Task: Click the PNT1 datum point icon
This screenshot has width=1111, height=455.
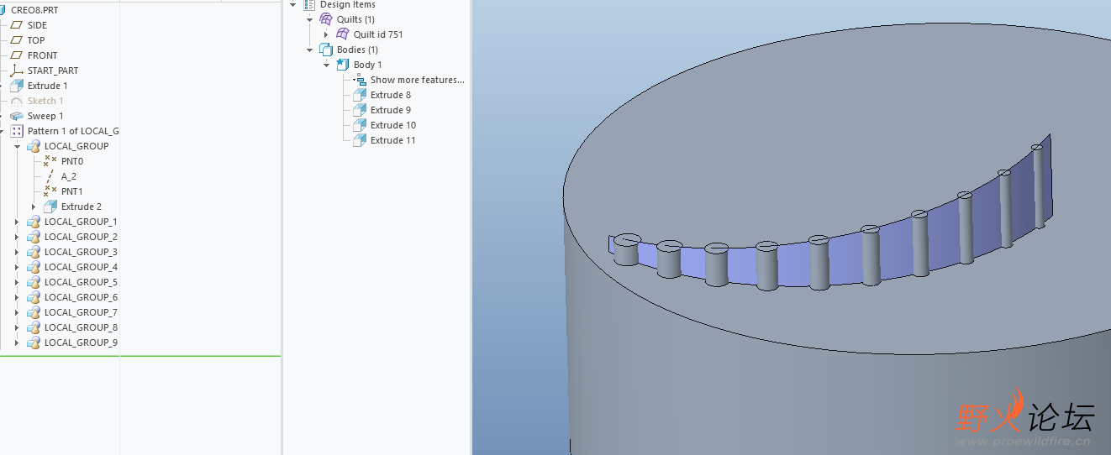Action: click(x=50, y=191)
